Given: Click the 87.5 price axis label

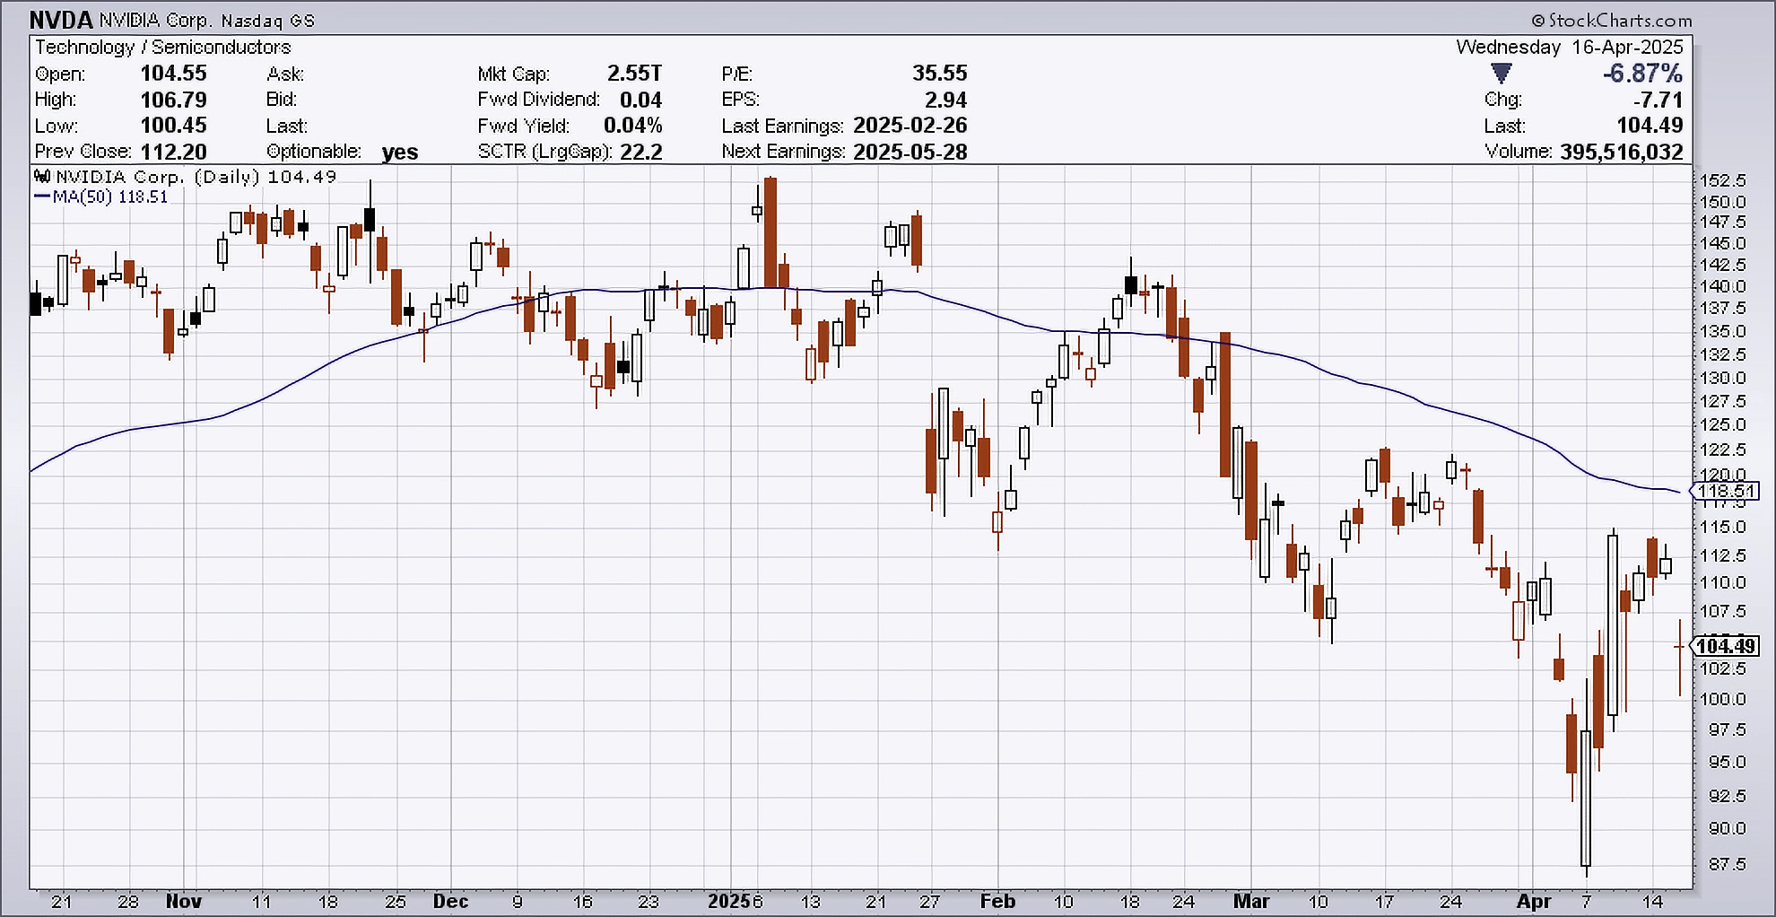Looking at the screenshot, I should (1728, 864).
